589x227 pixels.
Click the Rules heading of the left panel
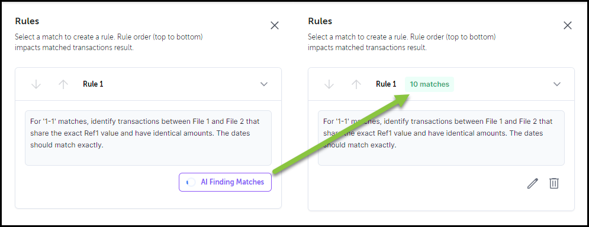[27, 21]
